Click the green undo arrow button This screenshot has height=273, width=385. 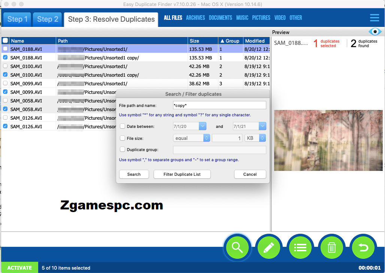pyautogui.click(x=363, y=248)
